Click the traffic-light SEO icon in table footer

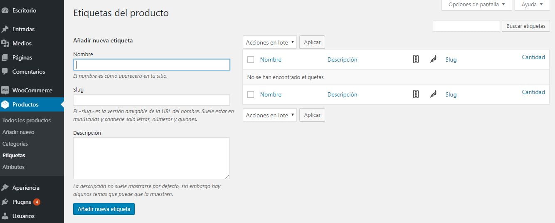pos(416,94)
